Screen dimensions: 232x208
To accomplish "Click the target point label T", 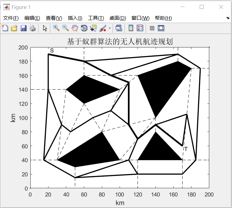I will (186, 149).
